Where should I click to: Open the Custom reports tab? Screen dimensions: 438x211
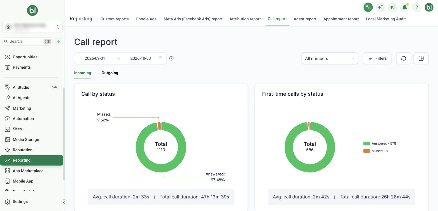click(x=115, y=19)
